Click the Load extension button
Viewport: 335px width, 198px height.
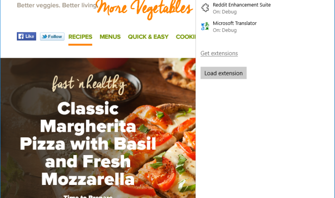click(x=223, y=73)
